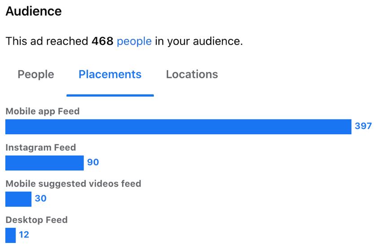Click the Mobile suggested videos feed bar
The image size is (384, 246).
(x=18, y=199)
